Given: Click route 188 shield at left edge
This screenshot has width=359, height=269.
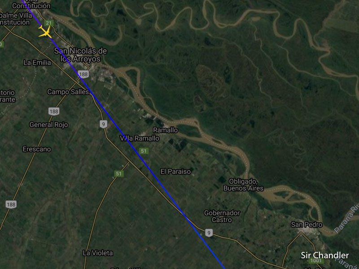Looking at the screenshot, I should tap(11, 204).
